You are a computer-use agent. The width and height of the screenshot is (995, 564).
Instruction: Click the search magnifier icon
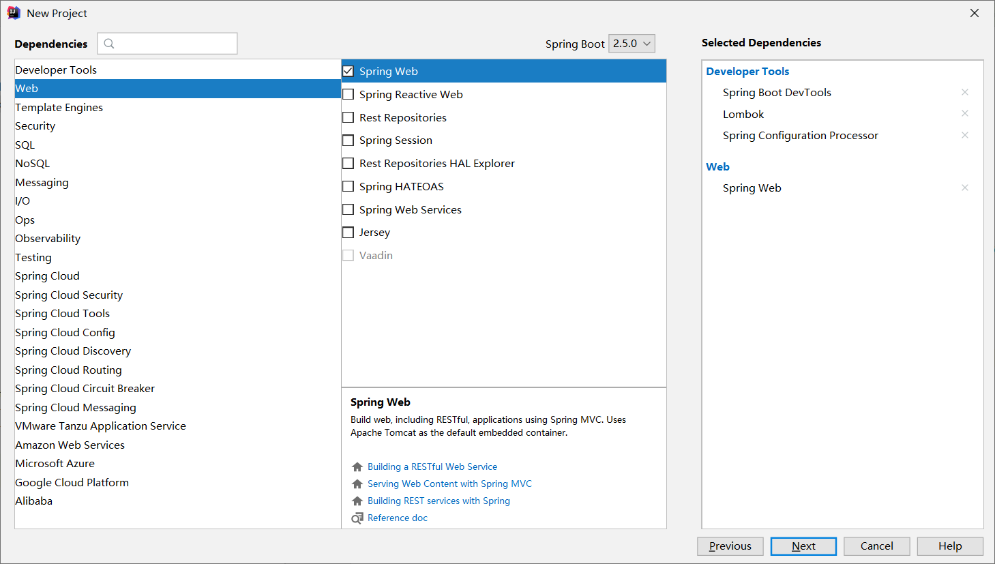pos(109,43)
